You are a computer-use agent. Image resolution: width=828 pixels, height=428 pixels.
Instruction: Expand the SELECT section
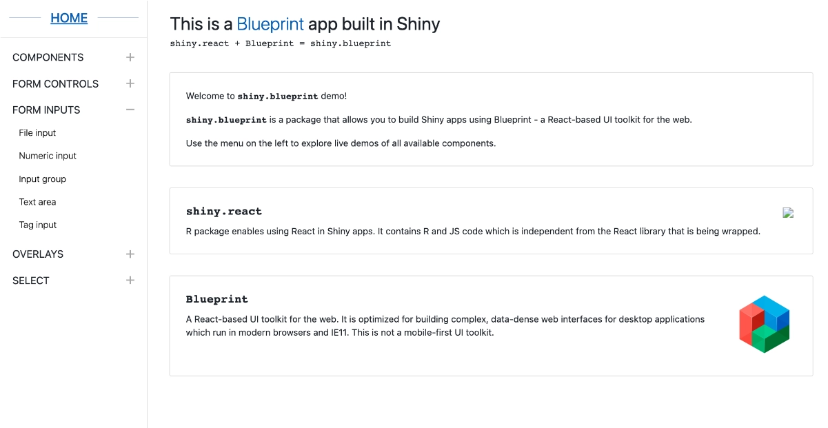(x=130, y=280)
